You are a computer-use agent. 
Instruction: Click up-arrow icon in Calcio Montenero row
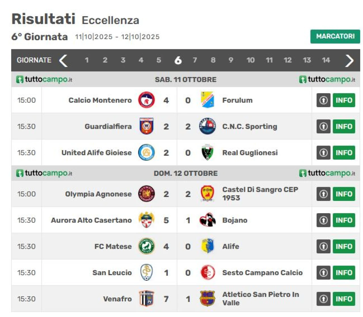[x=323, y=100]
